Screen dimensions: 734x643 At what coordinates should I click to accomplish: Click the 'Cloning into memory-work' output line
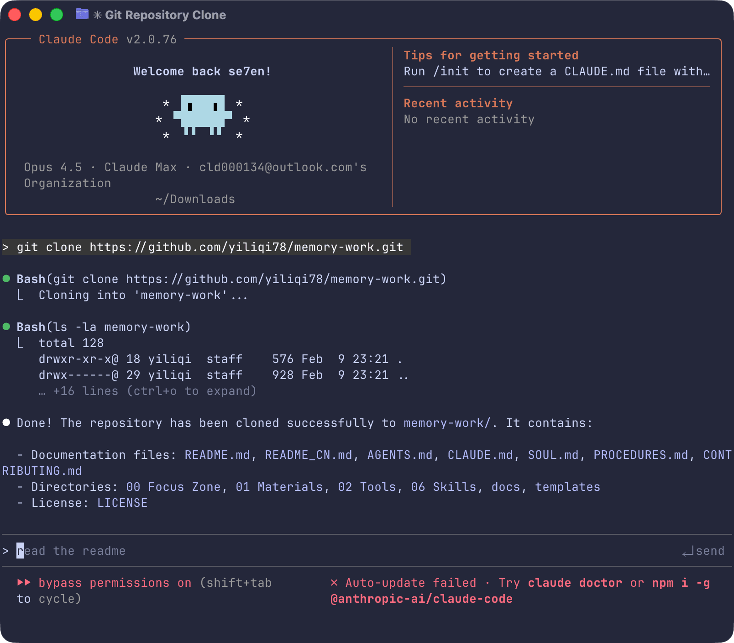[143, 295]
